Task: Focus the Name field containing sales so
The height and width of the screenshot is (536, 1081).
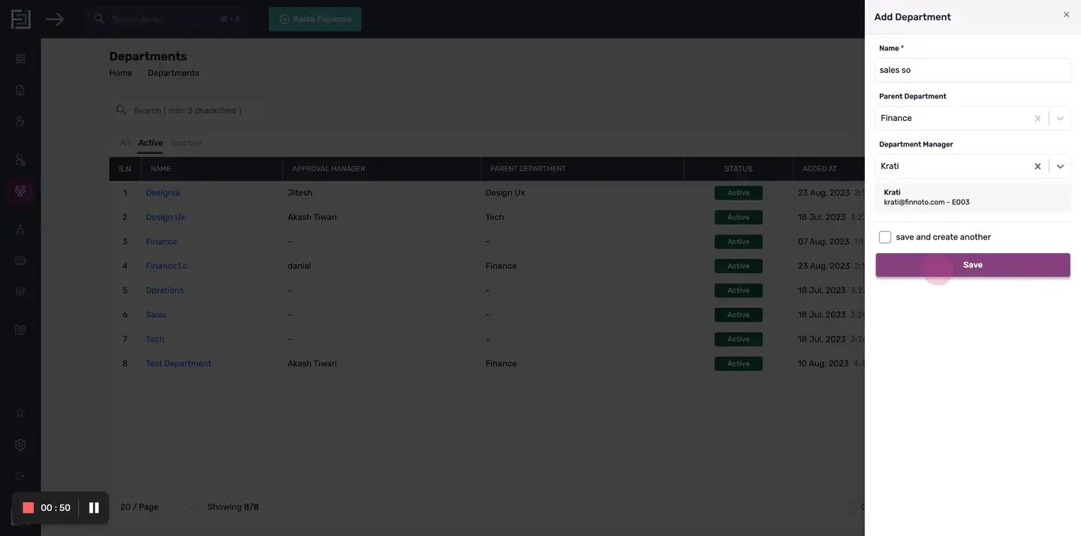Action: 972,70
